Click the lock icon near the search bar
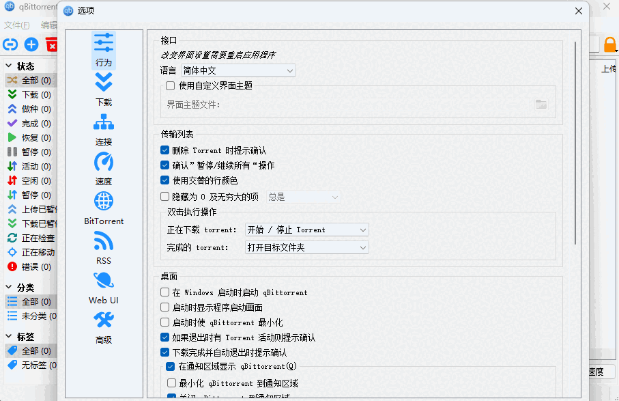The width and height of the screenshot is (619, 401). coord(611,44)
